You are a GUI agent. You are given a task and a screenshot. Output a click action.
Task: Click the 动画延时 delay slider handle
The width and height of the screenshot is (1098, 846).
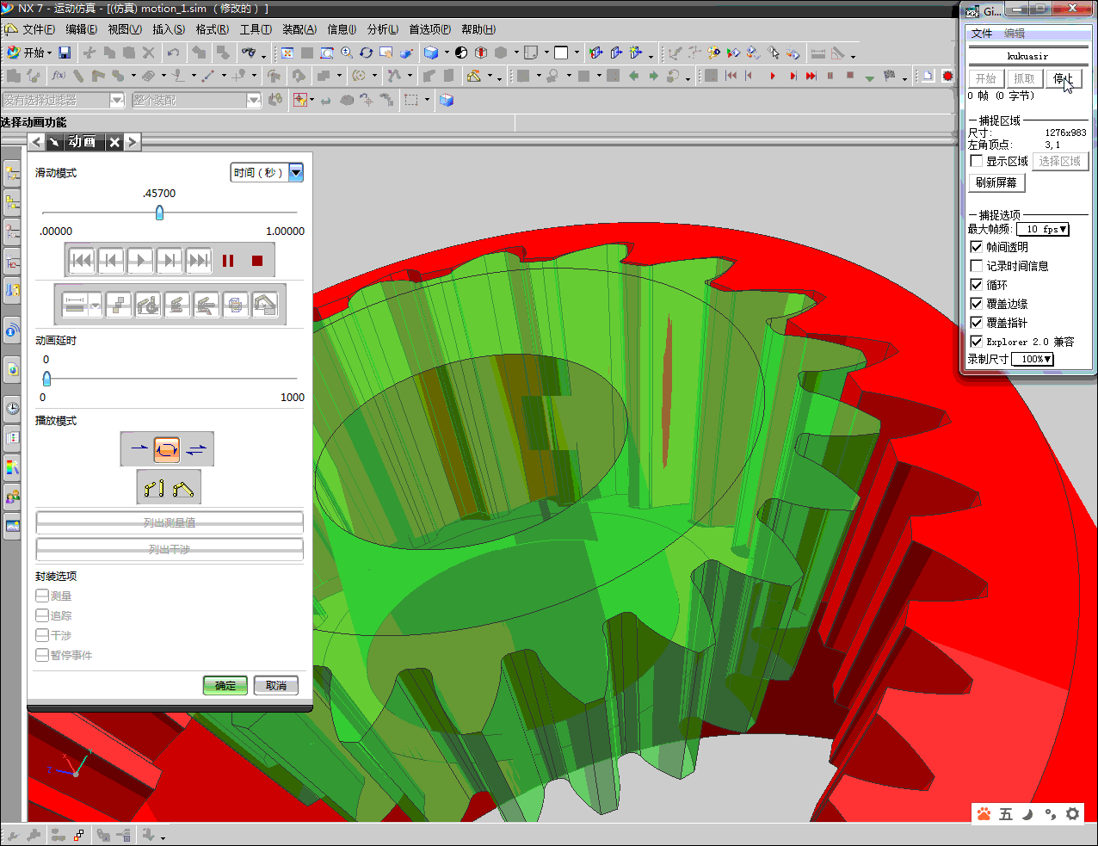[46, 379]
